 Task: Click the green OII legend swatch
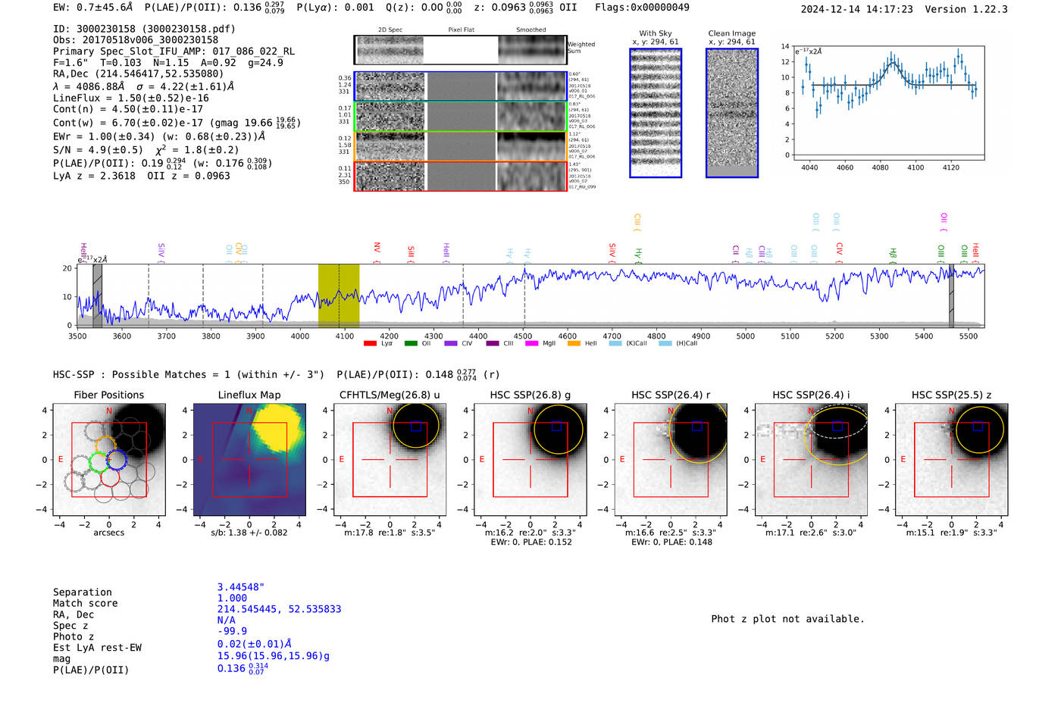(411, 344)
